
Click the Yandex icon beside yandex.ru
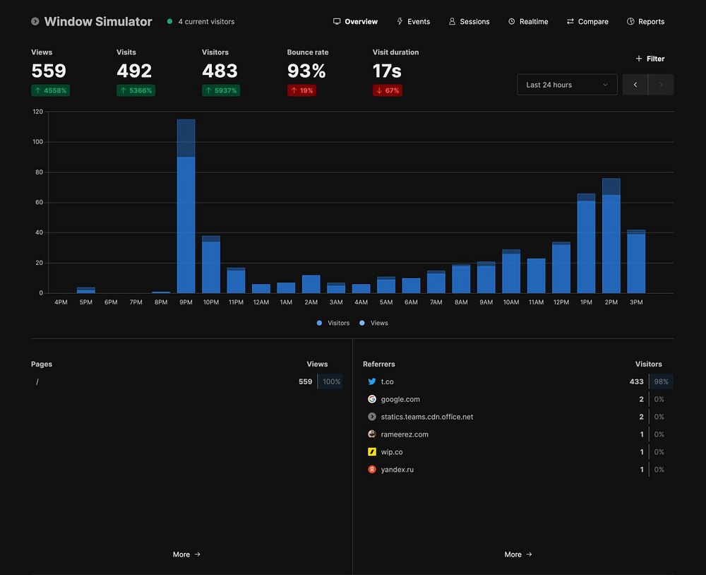[x=372, y=470]
